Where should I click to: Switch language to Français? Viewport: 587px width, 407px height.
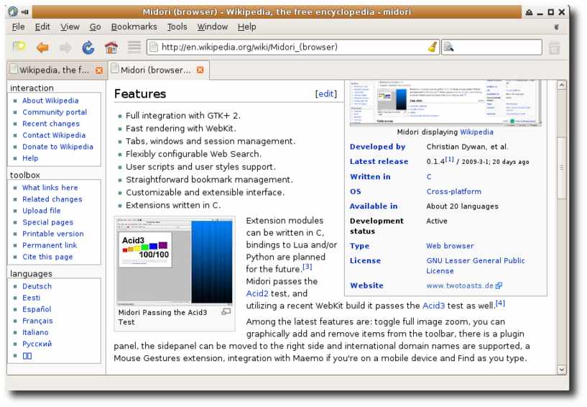37,321
